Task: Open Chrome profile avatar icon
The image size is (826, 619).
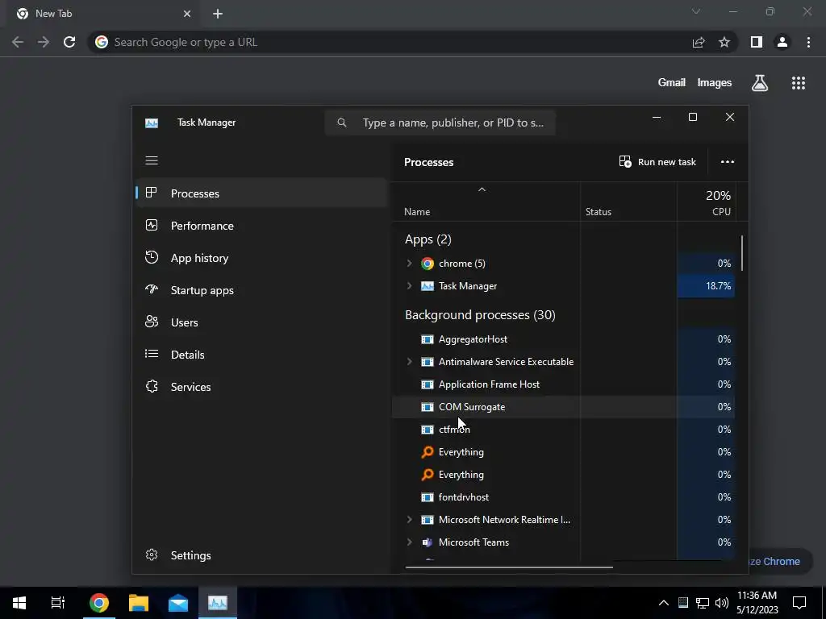Action: (782, 42)
